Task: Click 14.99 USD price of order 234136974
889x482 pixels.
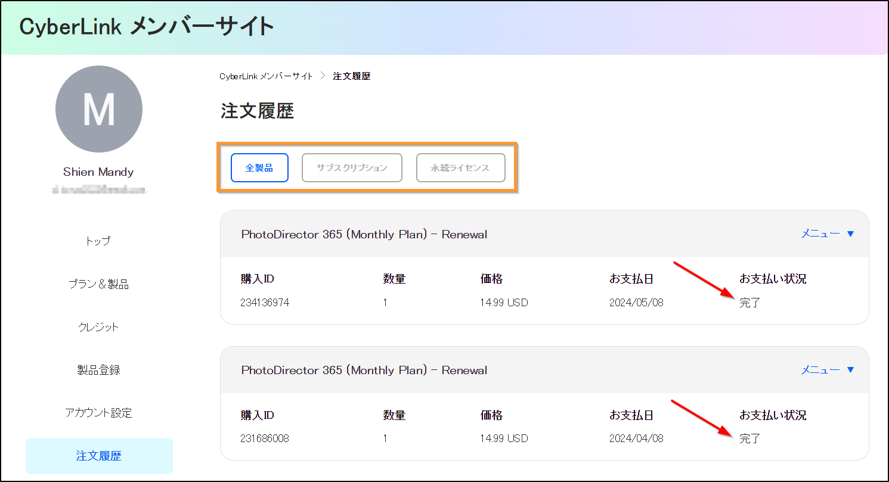Action: (x=504, y=303)
